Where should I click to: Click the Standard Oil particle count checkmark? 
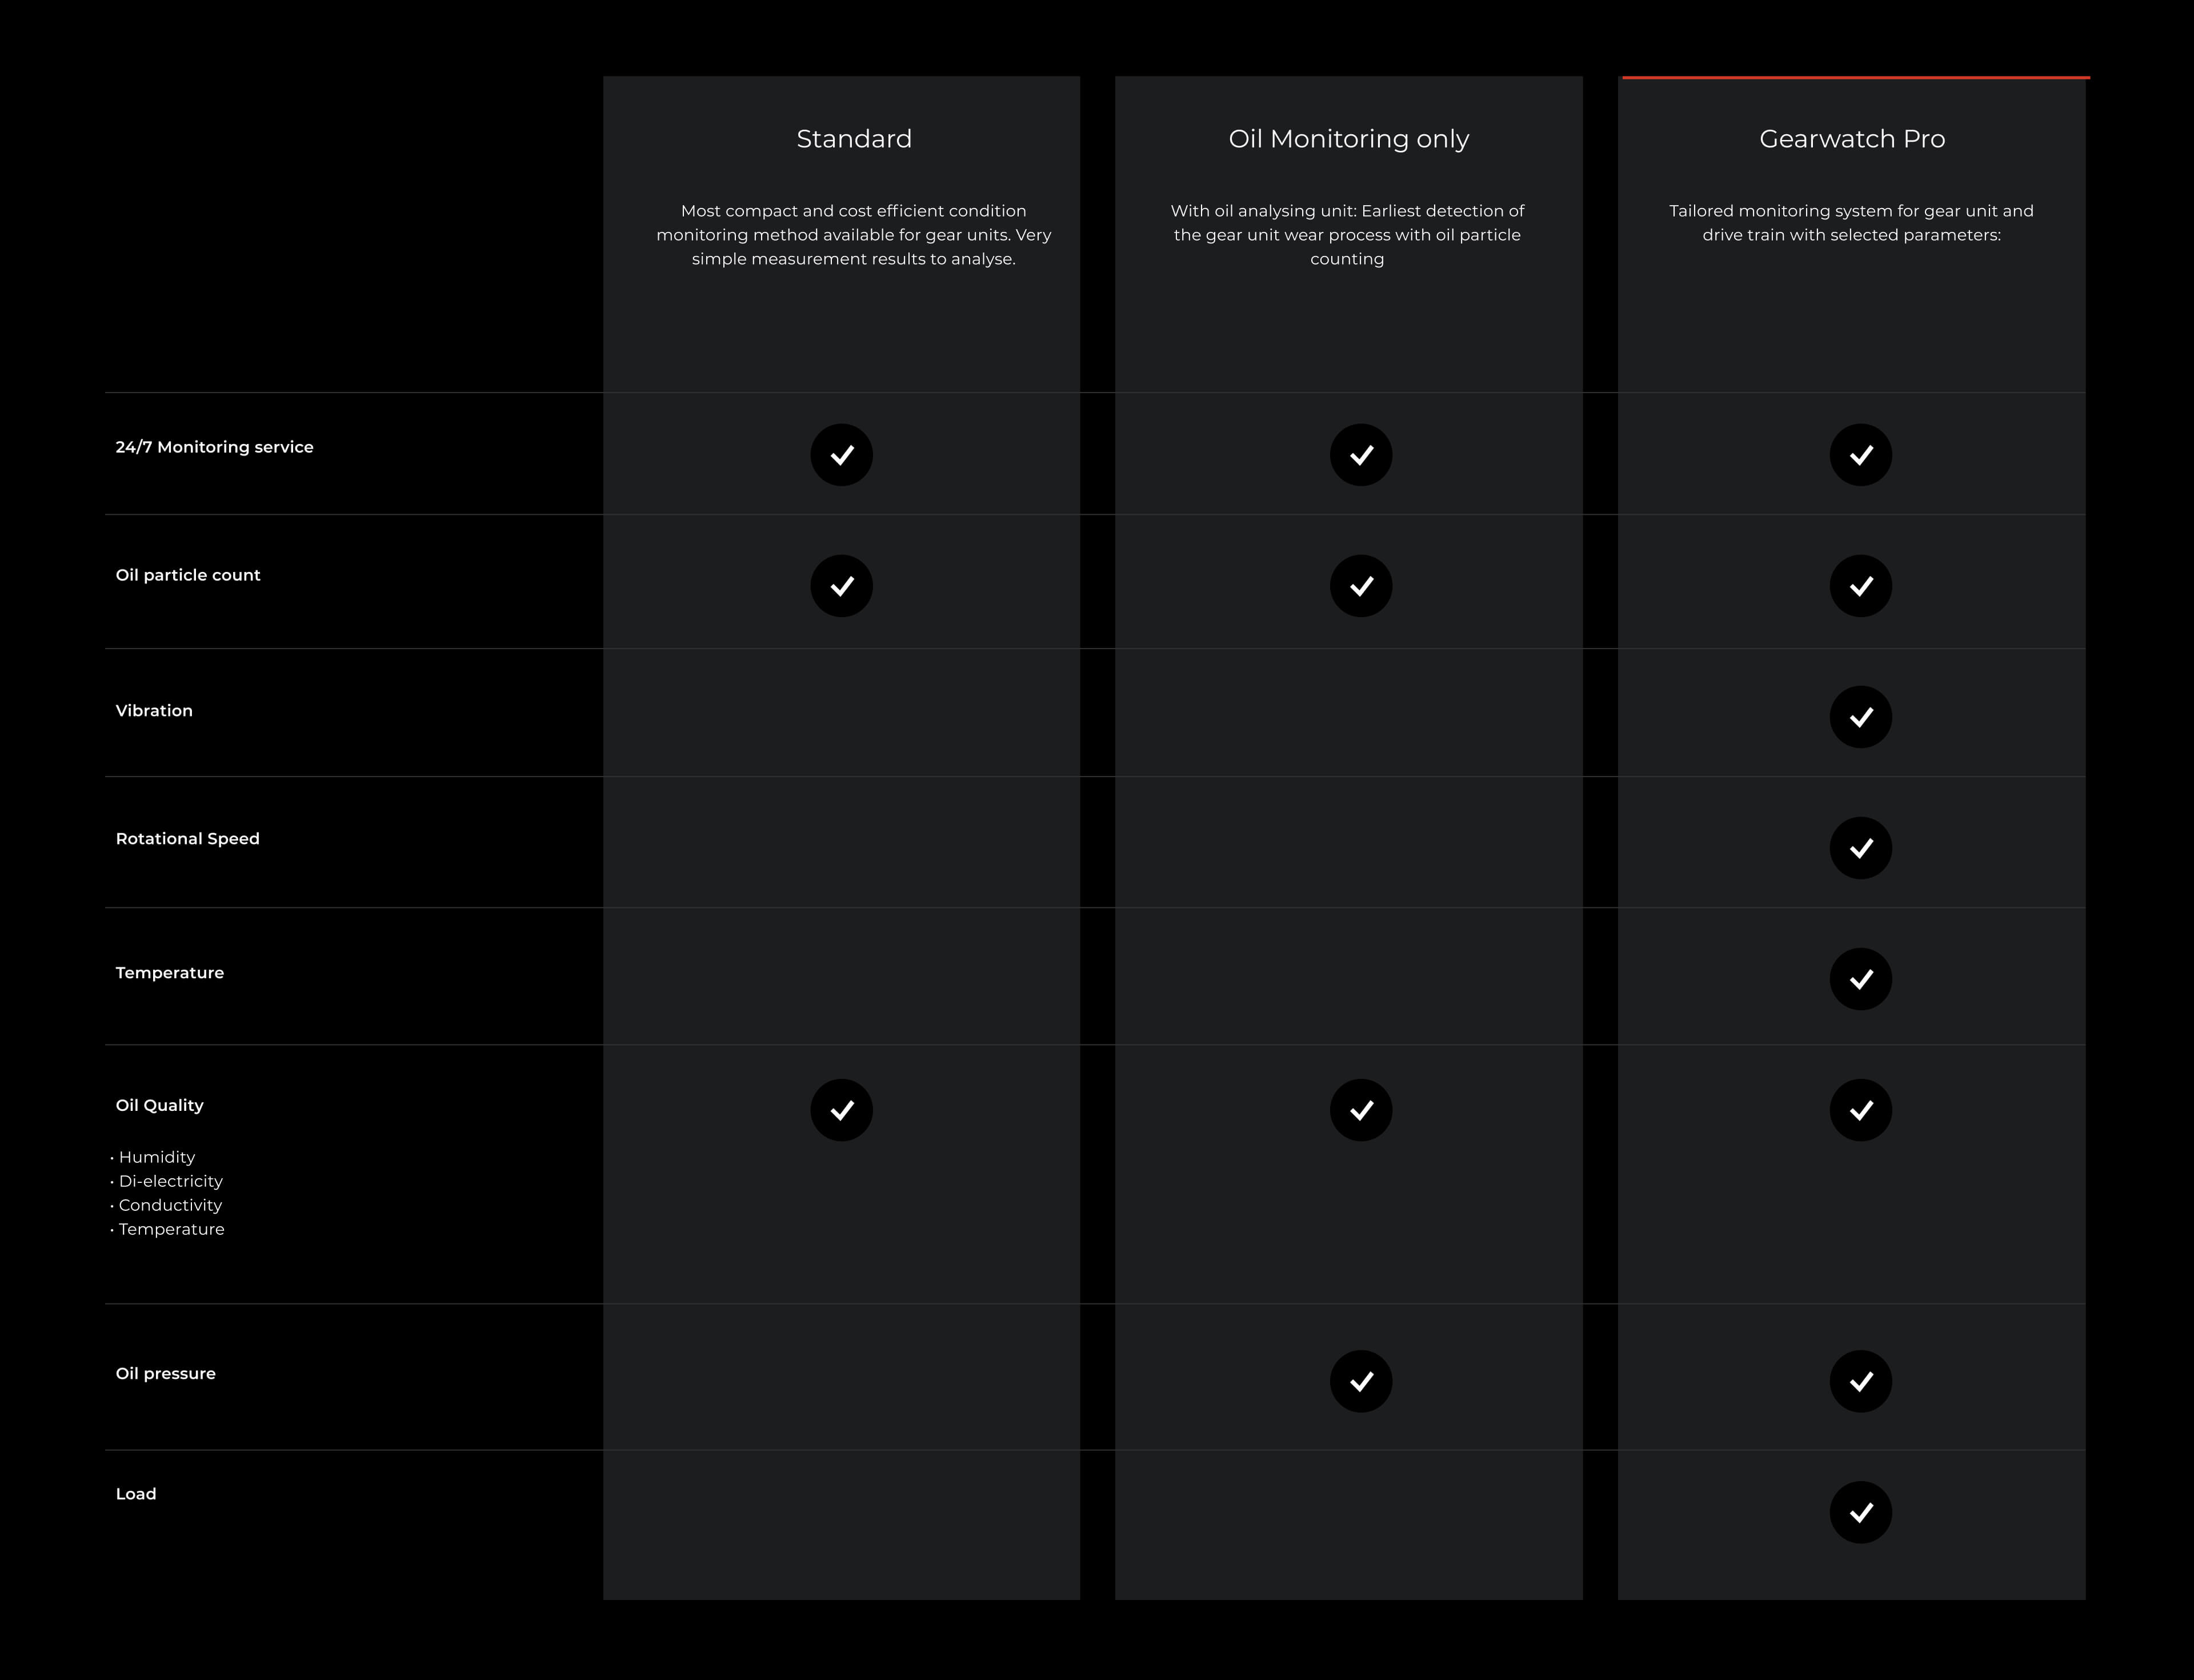pos(841,586)
